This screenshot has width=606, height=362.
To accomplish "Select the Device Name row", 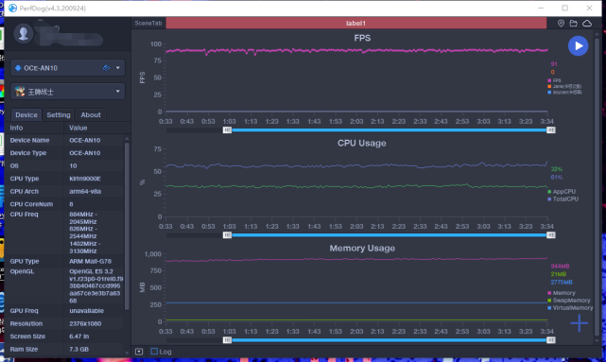I will [65, 140].
